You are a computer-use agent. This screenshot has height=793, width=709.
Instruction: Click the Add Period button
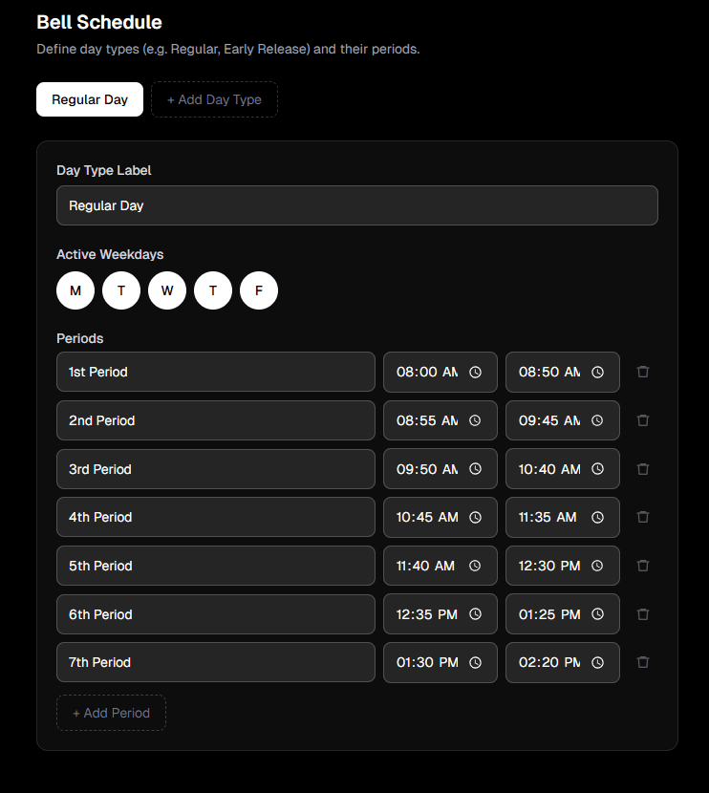(x=111, y=713)
